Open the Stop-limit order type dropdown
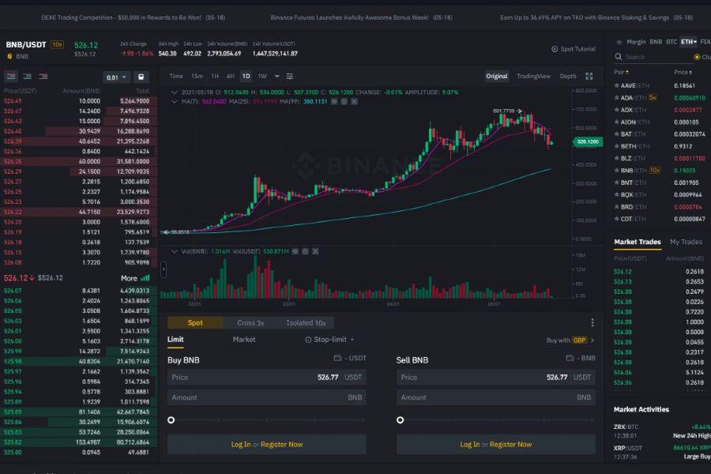Screen dimensions: 711x474 click(329, 339)
